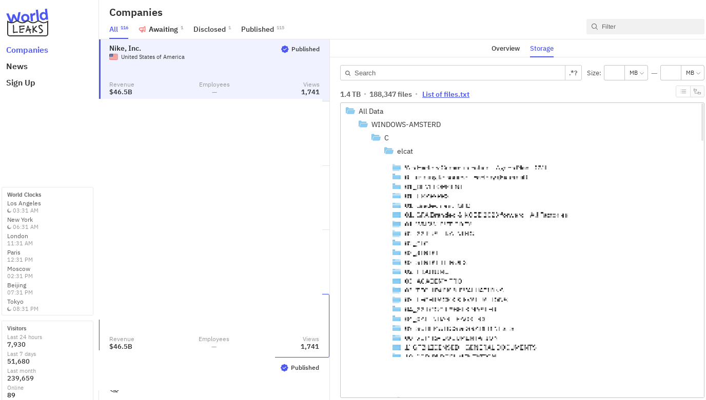Collapse the C drive folder
The height and width of the screenshot is (400, 706).
pyautogui.click(x=376, y=138)
